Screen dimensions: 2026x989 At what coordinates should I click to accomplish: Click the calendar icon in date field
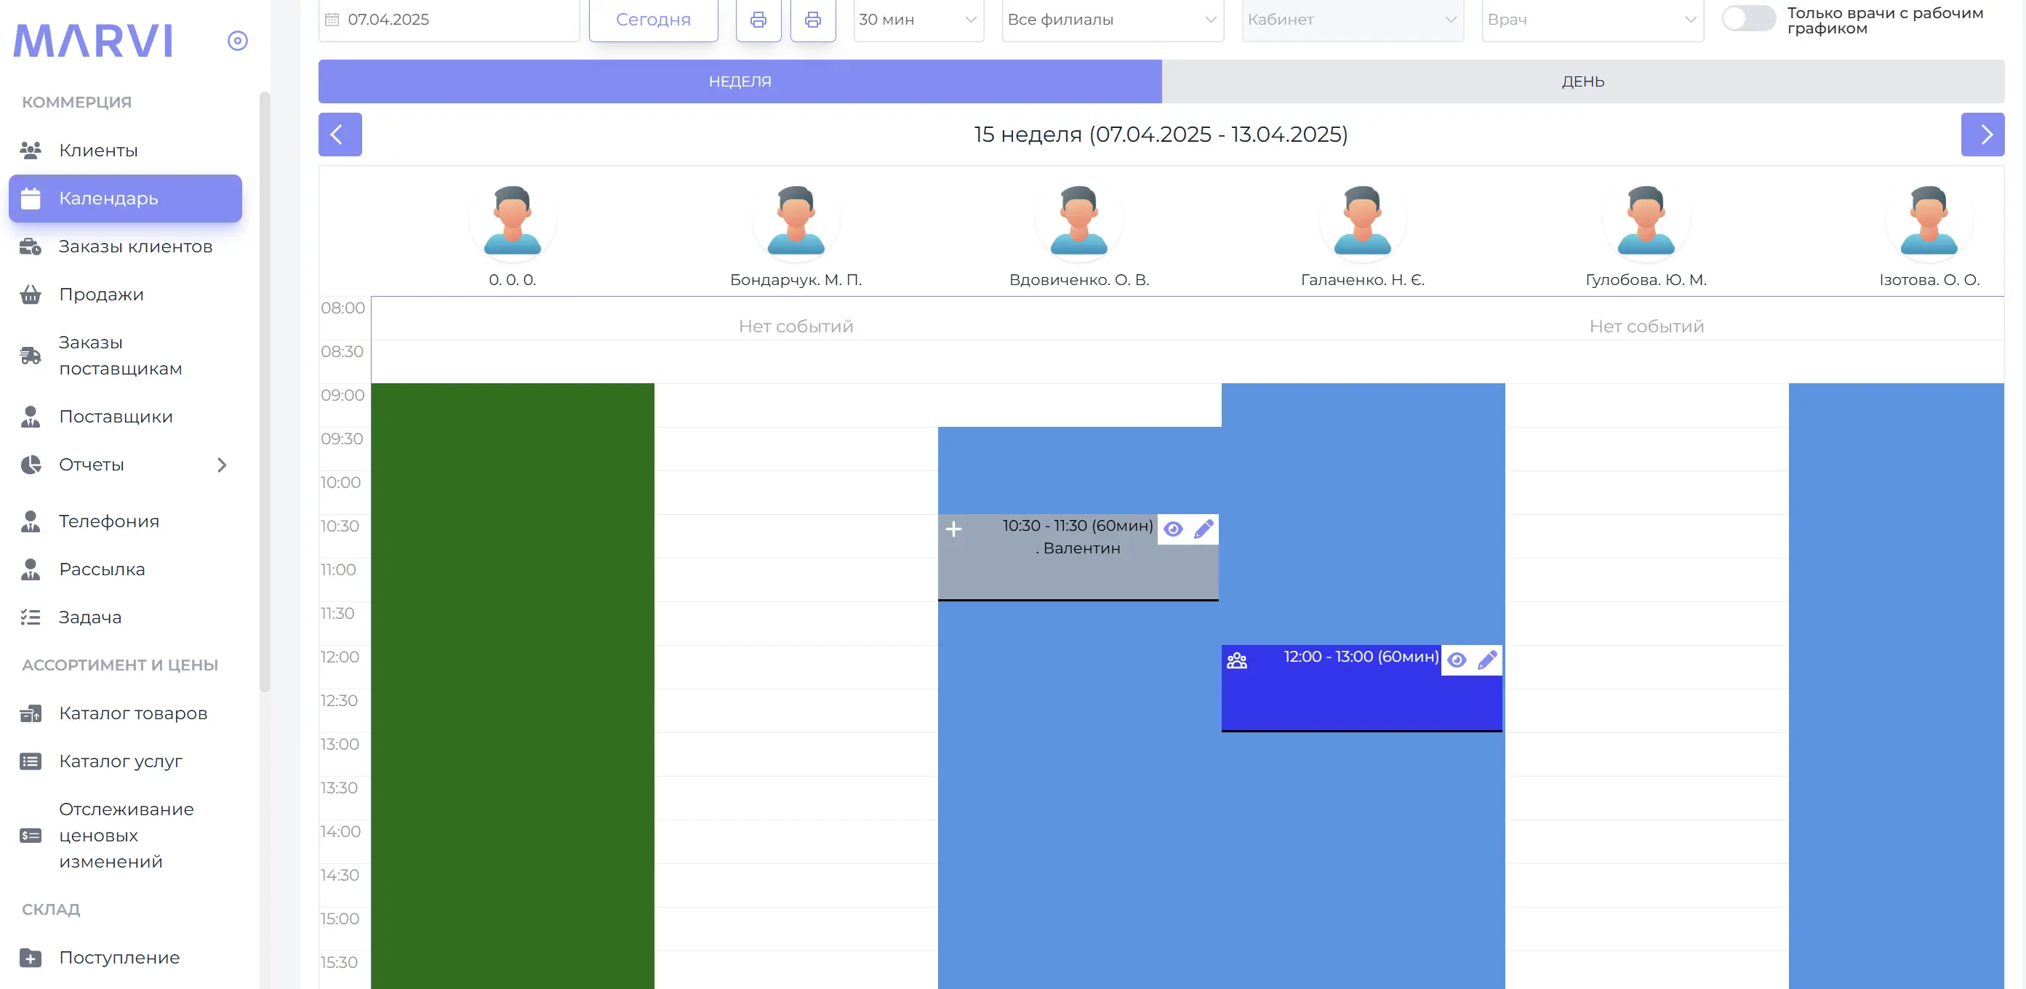[x=332, y=20]
